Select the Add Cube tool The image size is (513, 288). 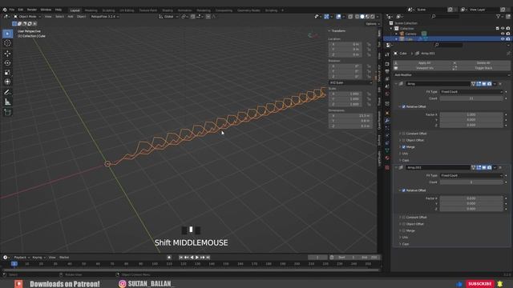pos(7,112)
